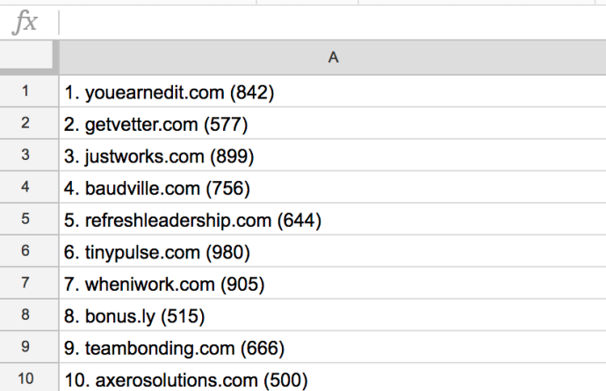Select the bonus.ly (515) cell
This screenshot has width=606, height=391.
tap(333, 315)
